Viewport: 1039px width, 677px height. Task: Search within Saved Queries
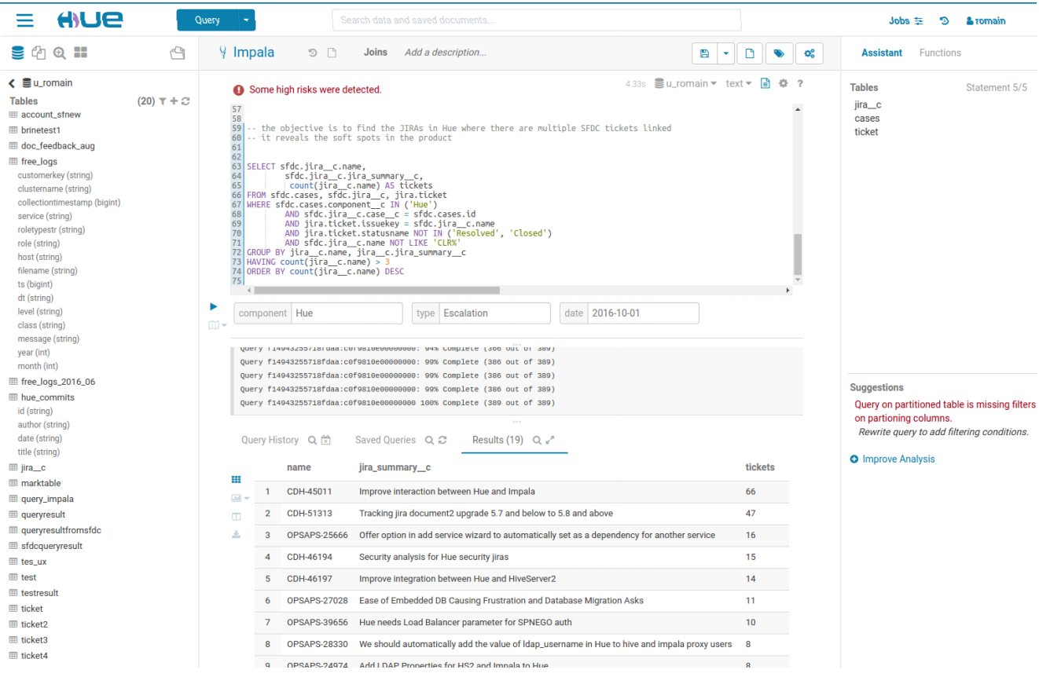click(430, 441)
